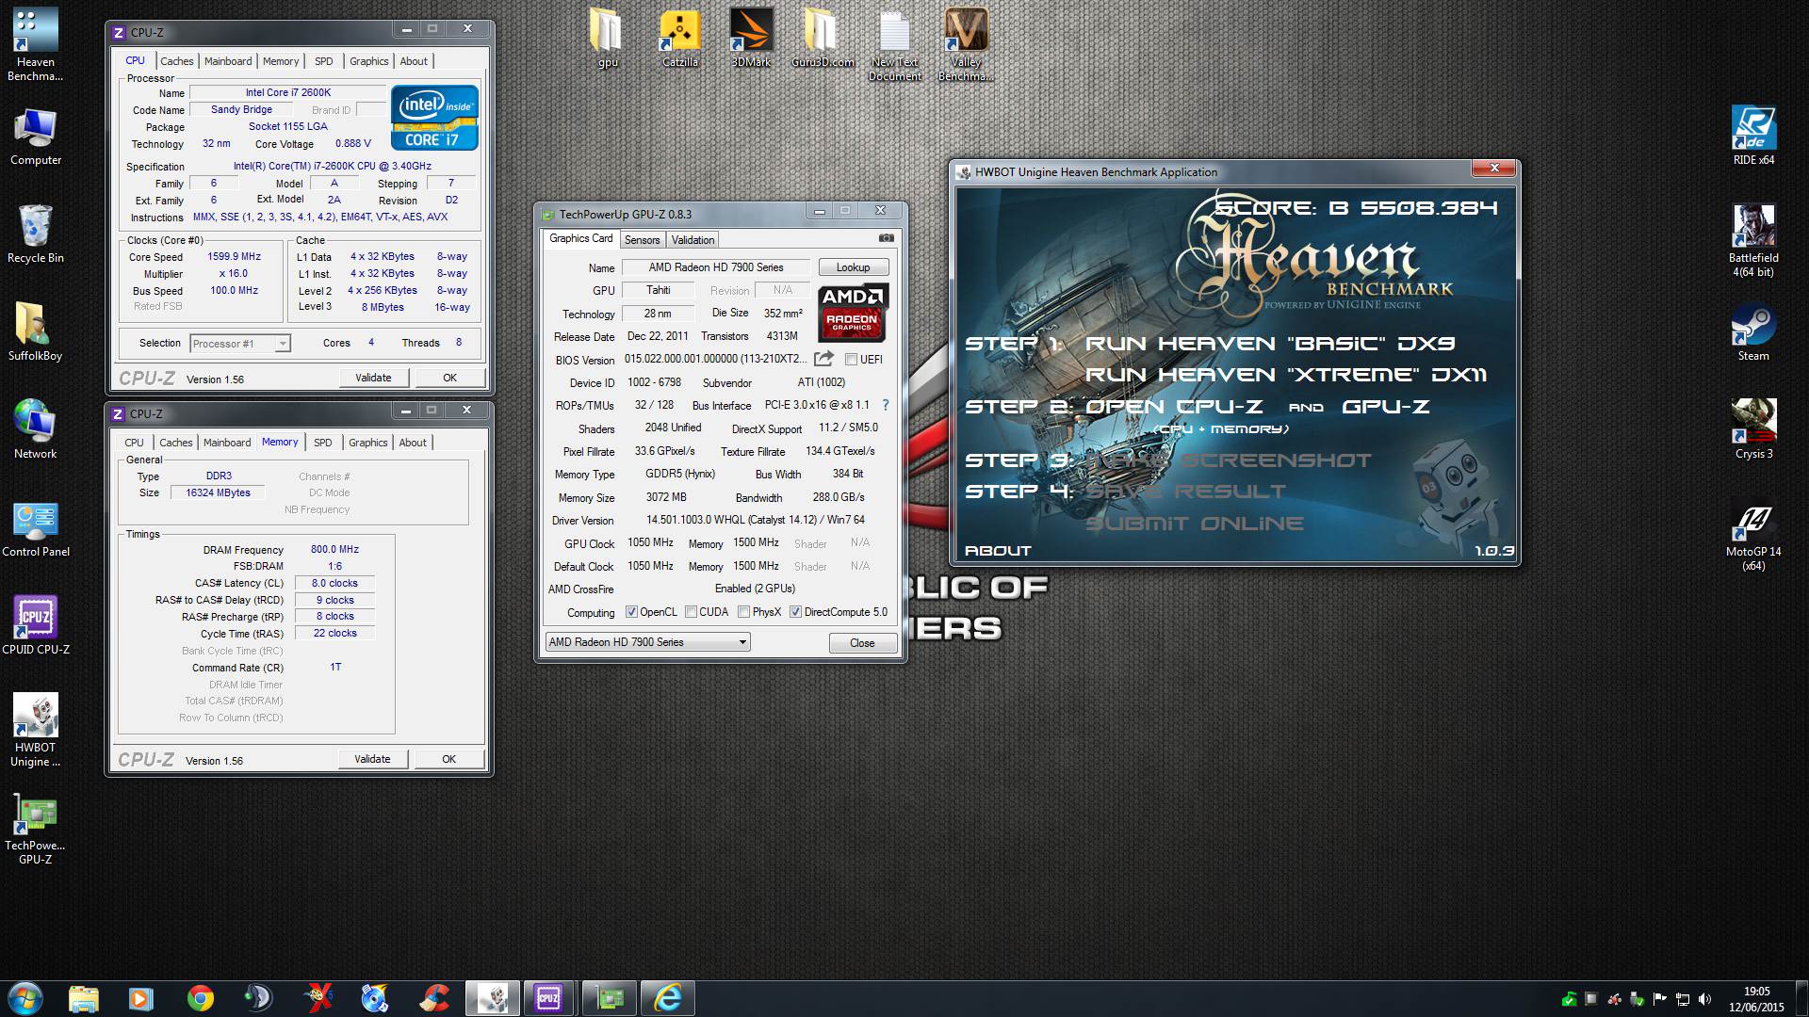Screen dimensions: 1809x1017
Task: Switch to Caches tab in top CPU-Z window
Action: [x=176, y=61]
